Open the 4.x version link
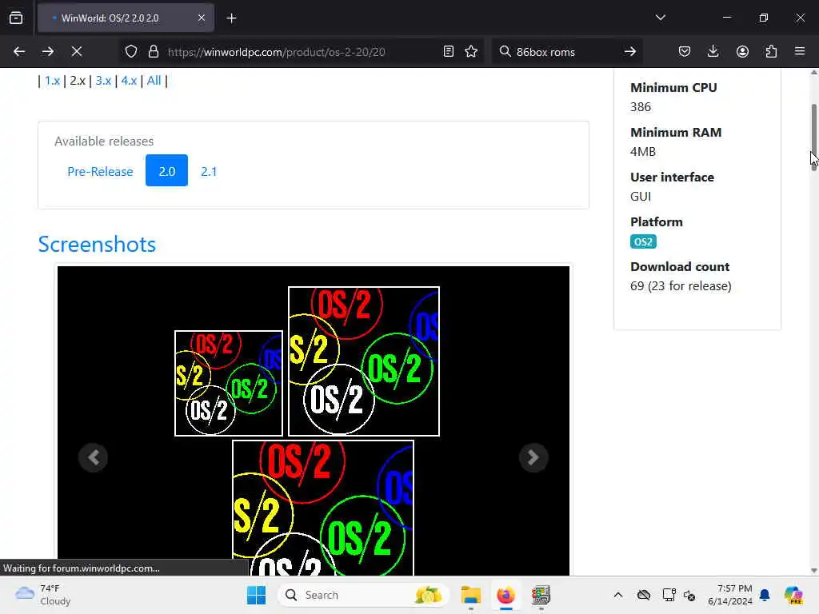This screenshot has height=614, width=819. tap(129, 81)
